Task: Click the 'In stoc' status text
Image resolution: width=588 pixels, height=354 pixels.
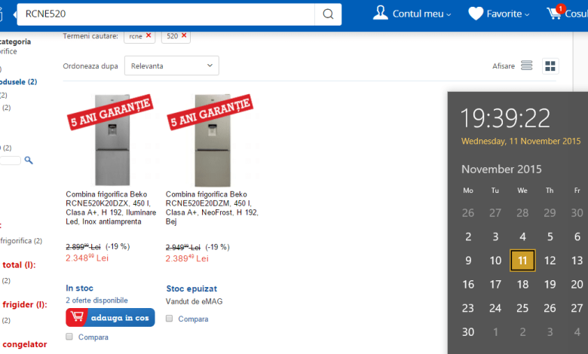Action: point(79,288)
